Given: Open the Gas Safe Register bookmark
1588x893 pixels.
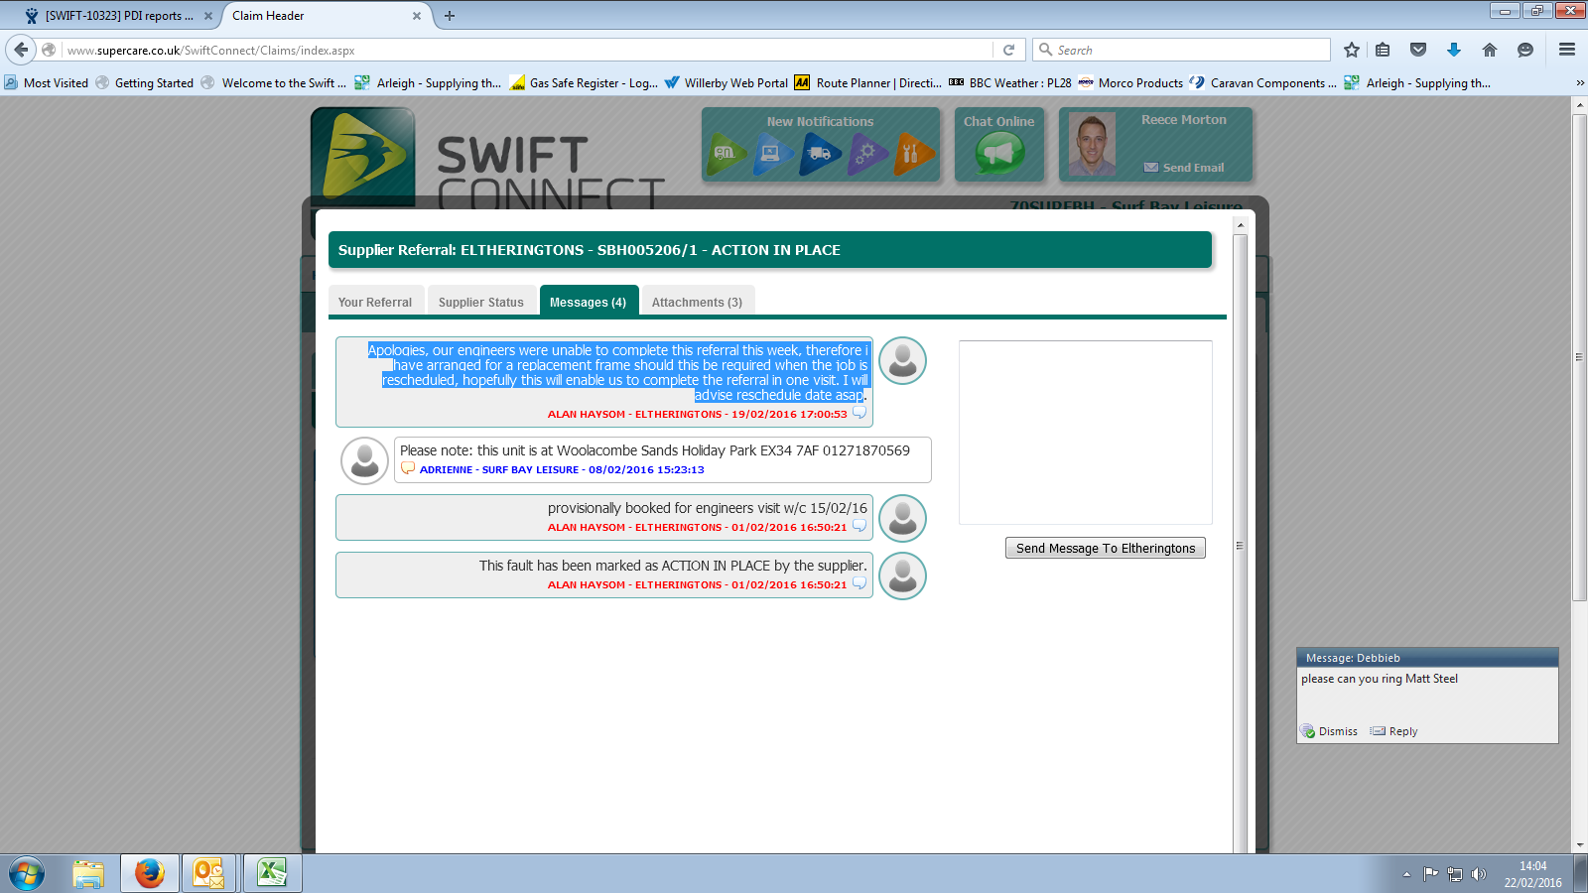Looking at the screenshot, I should 584,83.
